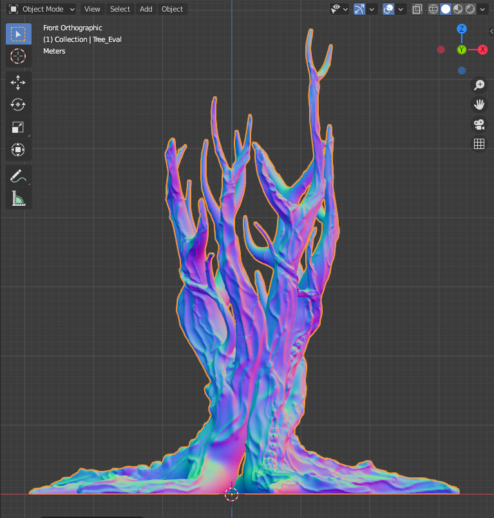This screenshot has height=518, width=494.
Task: Activate the Measure tool
Action: (x=18, y=199)
